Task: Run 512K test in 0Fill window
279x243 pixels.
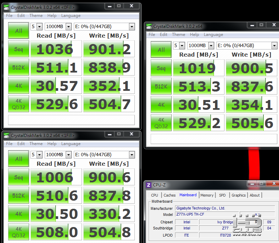Action: (19, 67)
